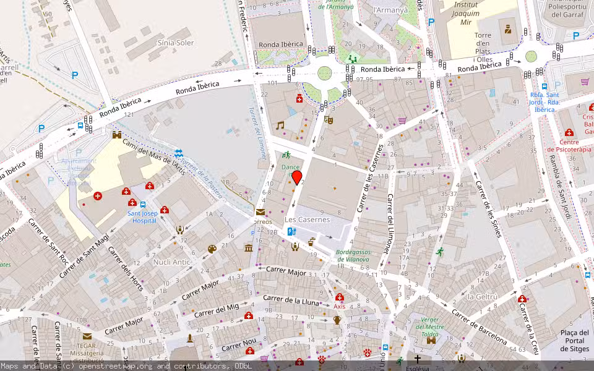Click the Correos post office envelope icon
The image size is (594, 371).
[x=260, y=213]
